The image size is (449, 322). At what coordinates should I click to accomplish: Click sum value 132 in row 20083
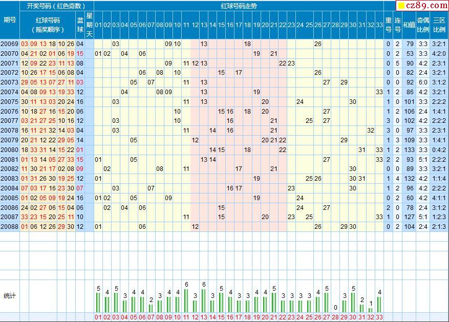[x=409, y=178]
